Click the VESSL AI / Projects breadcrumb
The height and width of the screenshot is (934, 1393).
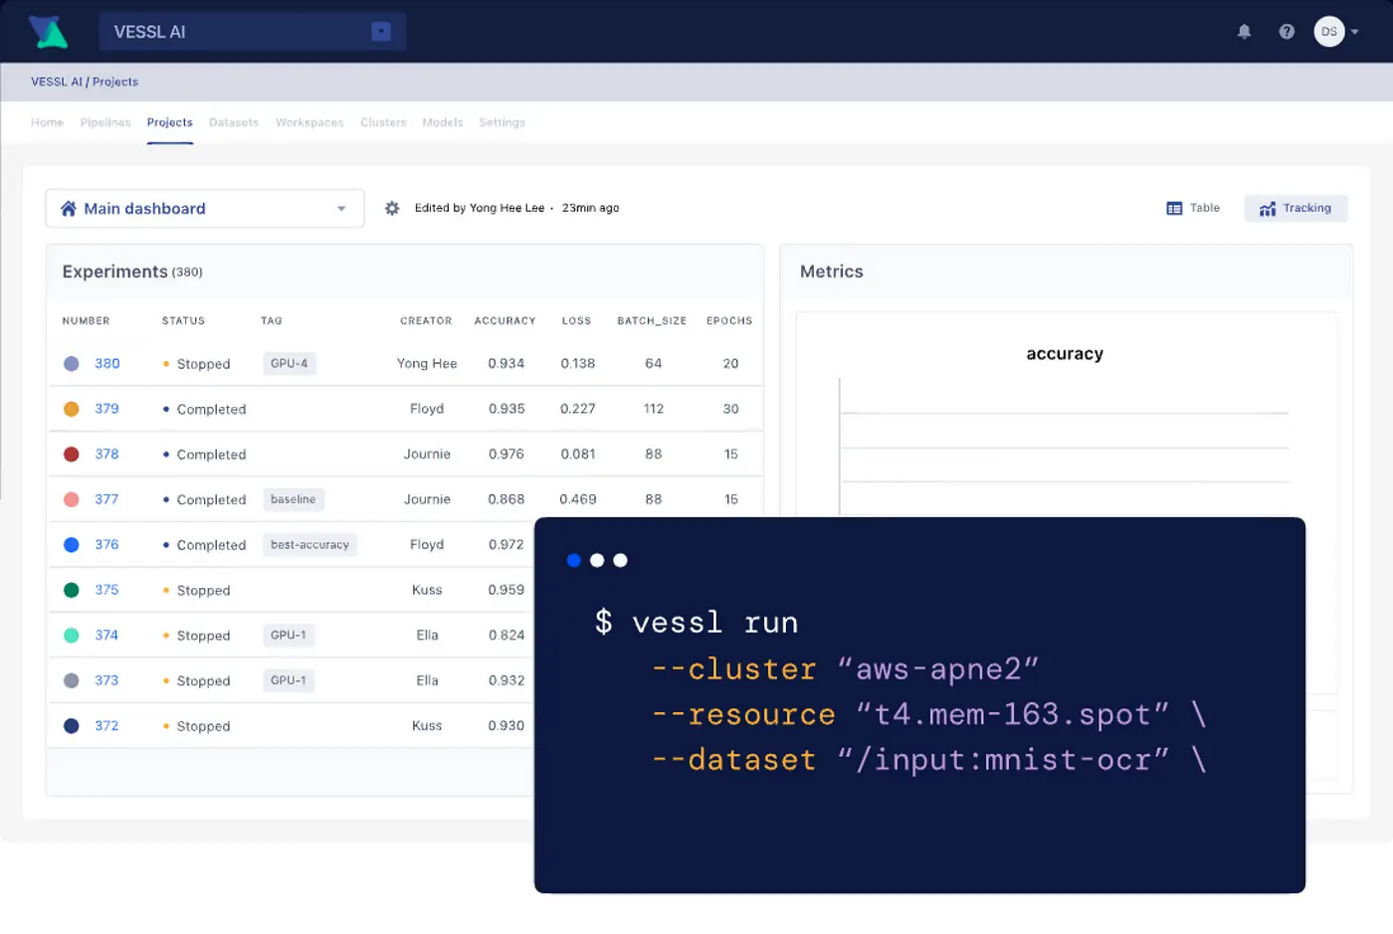(85, 82)
